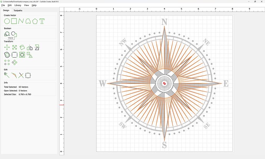Choose the Polyline drawing tool

tap(21, 21)
